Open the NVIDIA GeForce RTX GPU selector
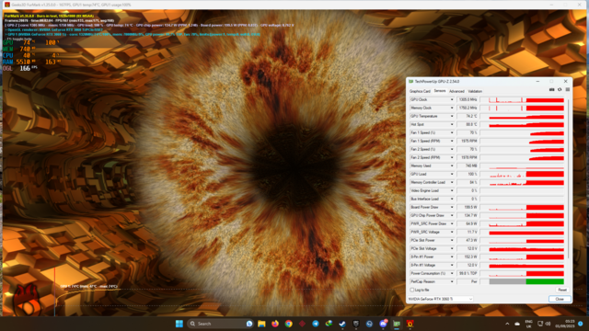Image resolution: width=589 pixels, height=331 pixels. [440, 299]
